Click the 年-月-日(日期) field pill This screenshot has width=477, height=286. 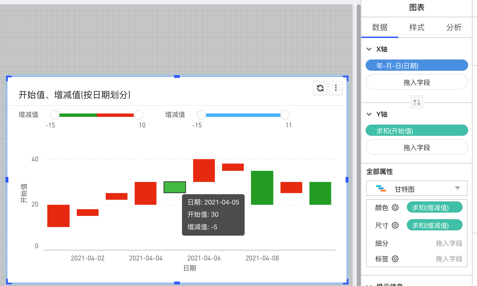pos(417,66)
